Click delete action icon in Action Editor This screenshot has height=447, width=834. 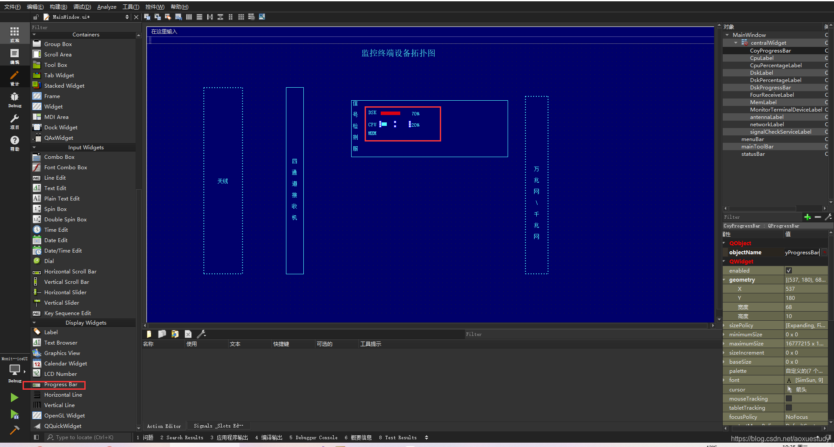tap(188, 334)
